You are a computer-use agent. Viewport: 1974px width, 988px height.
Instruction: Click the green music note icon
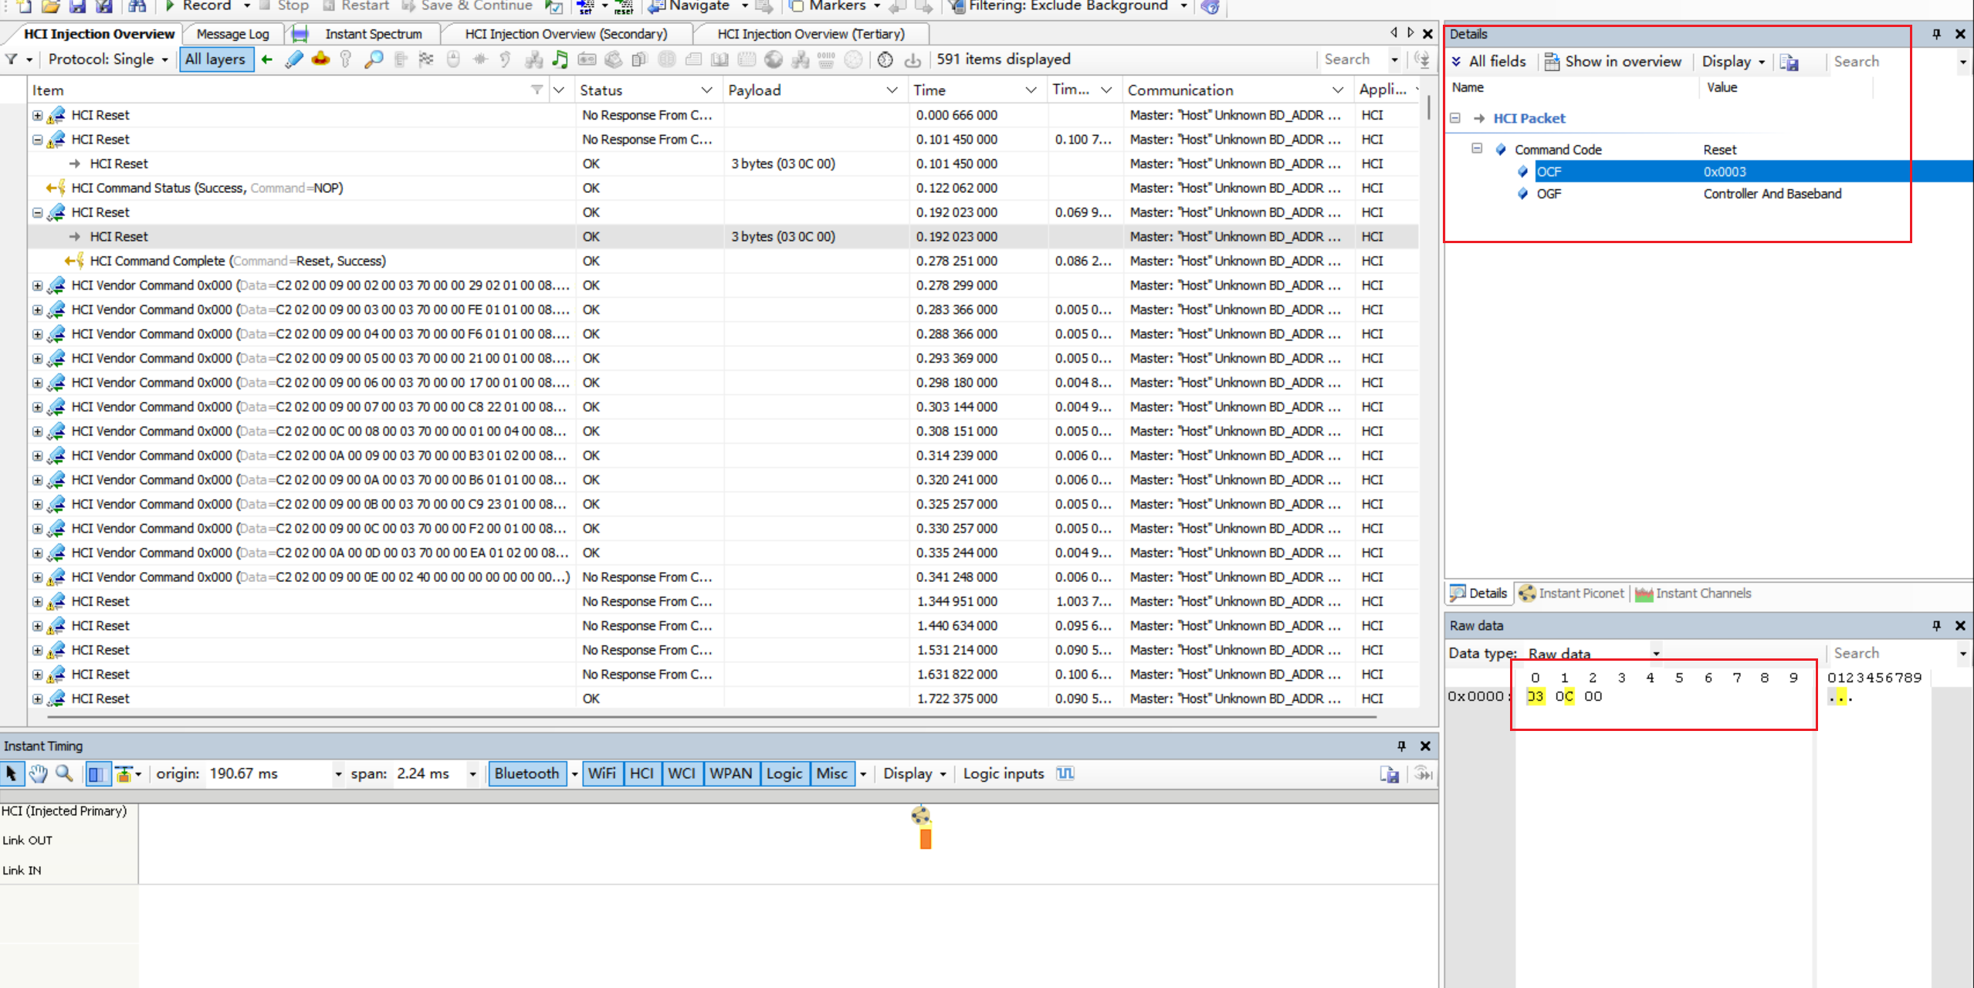[x=560, y=59]
